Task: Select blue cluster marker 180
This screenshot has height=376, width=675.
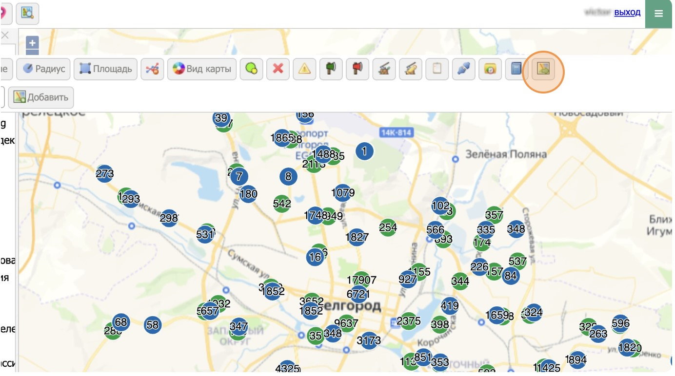Action: [x=248, y=194]
